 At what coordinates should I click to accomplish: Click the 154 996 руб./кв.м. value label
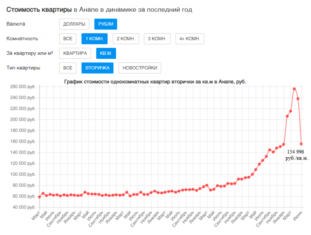tap(297, 155)
